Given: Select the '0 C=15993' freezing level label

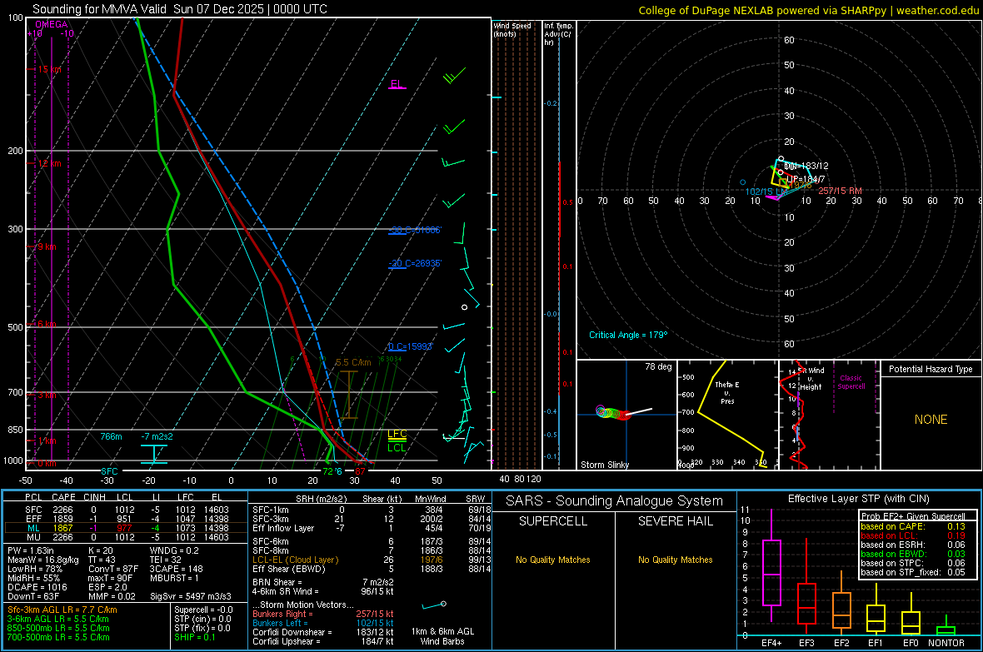Looking at the screenshot, I should click(411, 346).
